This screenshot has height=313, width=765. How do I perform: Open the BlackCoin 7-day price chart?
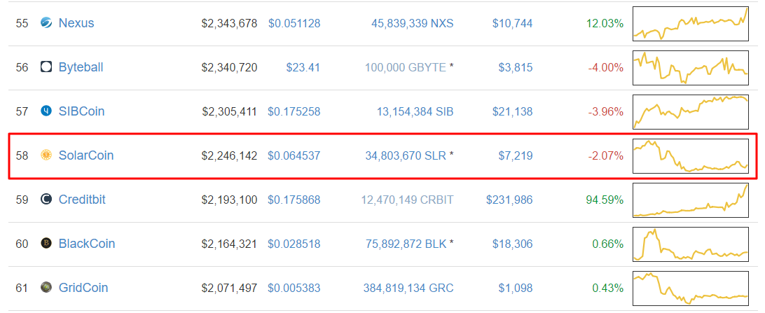point(690,244)
